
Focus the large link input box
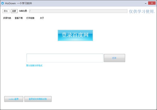click(65, 58)
